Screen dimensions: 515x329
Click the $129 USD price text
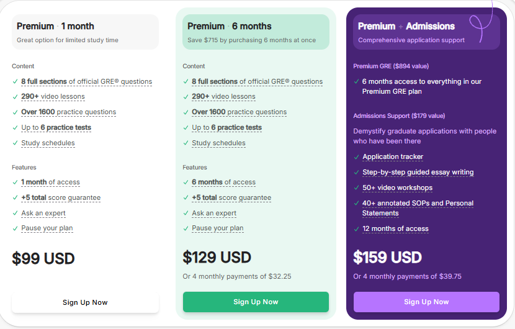pyautogui.click(x=217, y=257)
